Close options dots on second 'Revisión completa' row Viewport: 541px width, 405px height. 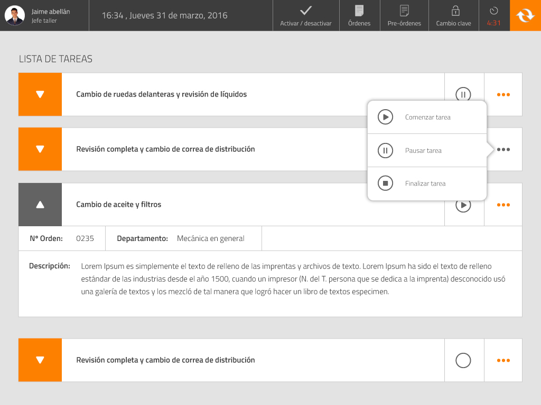pos(503,149)
